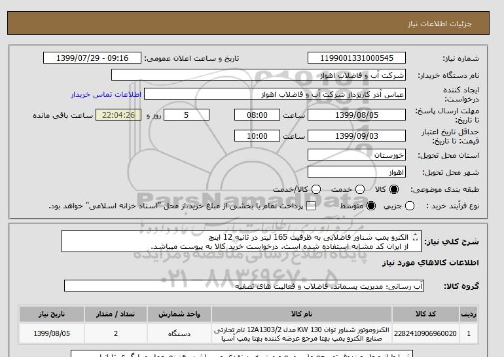Click the جزئیات اطلاعات نیاز page title
The width and height of the screenshot is (504, 357).
439,24
